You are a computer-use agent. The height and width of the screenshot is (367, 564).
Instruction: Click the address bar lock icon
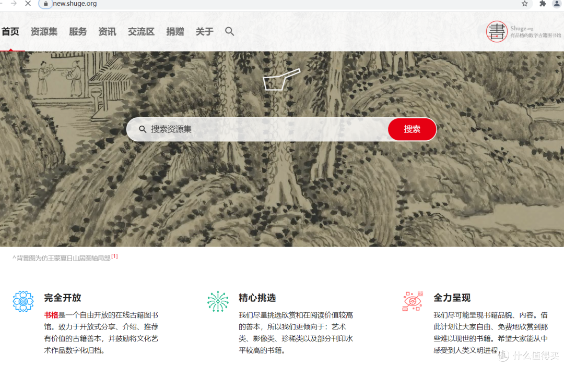click(45, 4)
